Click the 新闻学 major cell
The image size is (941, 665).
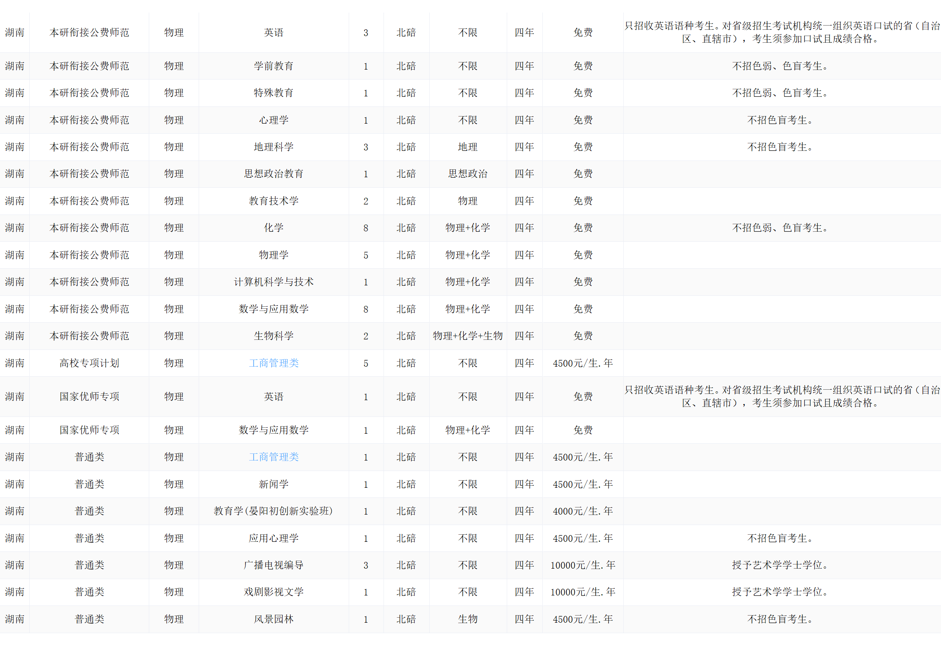[x=274, y=484]
